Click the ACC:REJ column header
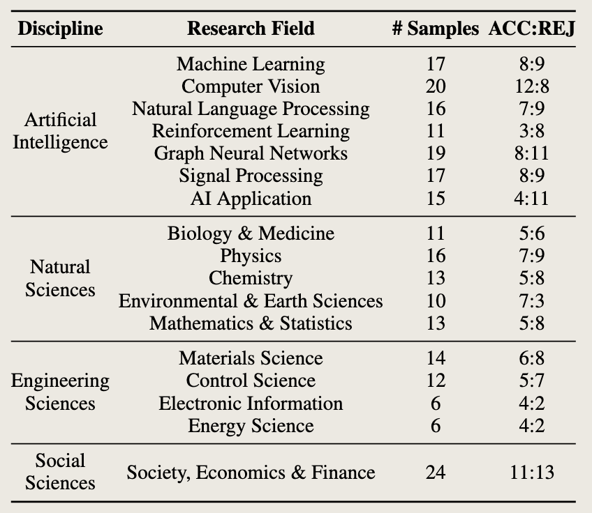The image size is (592, 513). (532, 29)
